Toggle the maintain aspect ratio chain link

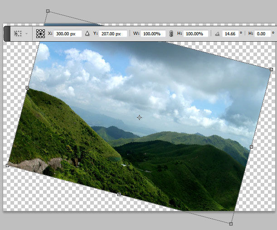point(171,34)
